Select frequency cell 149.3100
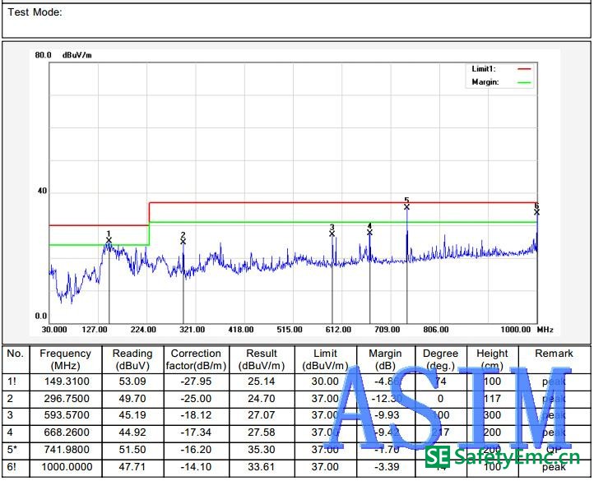Screen dimensions: 594x481 [x=67, y=382]
